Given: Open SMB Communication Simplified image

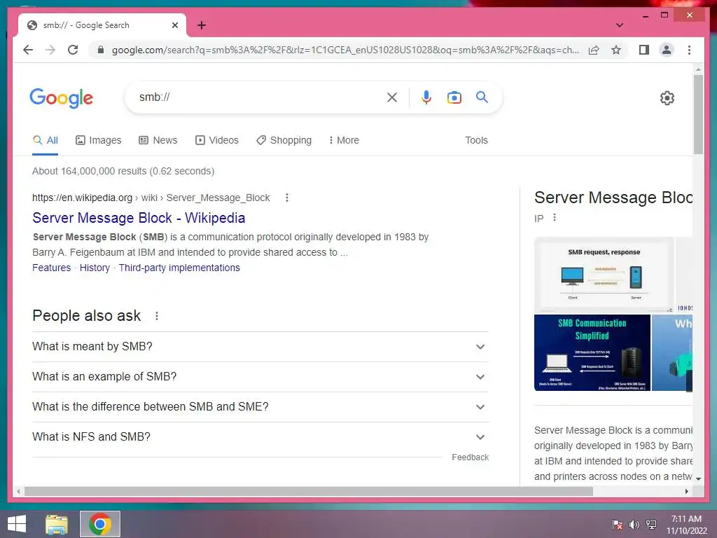Looking at the screenshot, I should (x=592, y=353).
